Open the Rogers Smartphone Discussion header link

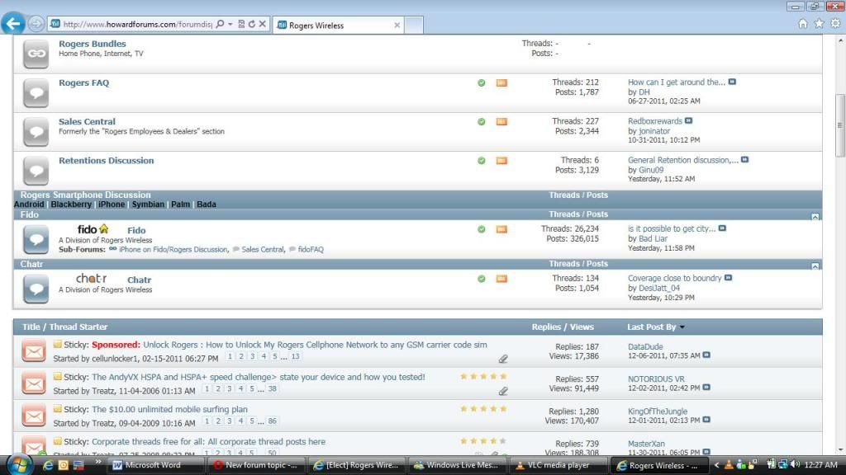pyautogui.click(x=86, y=195)
